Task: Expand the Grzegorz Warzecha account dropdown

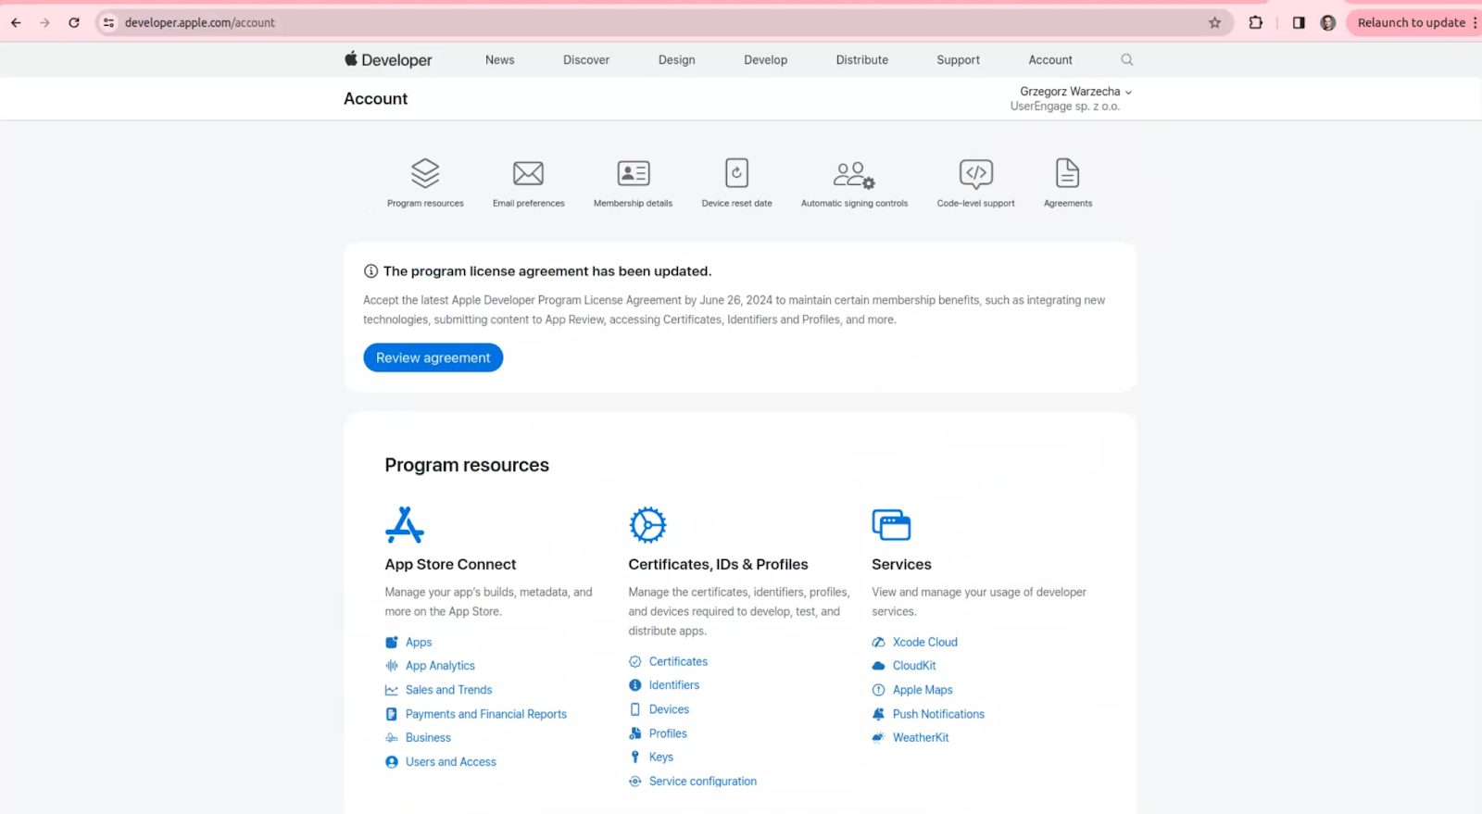Action: (x=1075, y=92)
